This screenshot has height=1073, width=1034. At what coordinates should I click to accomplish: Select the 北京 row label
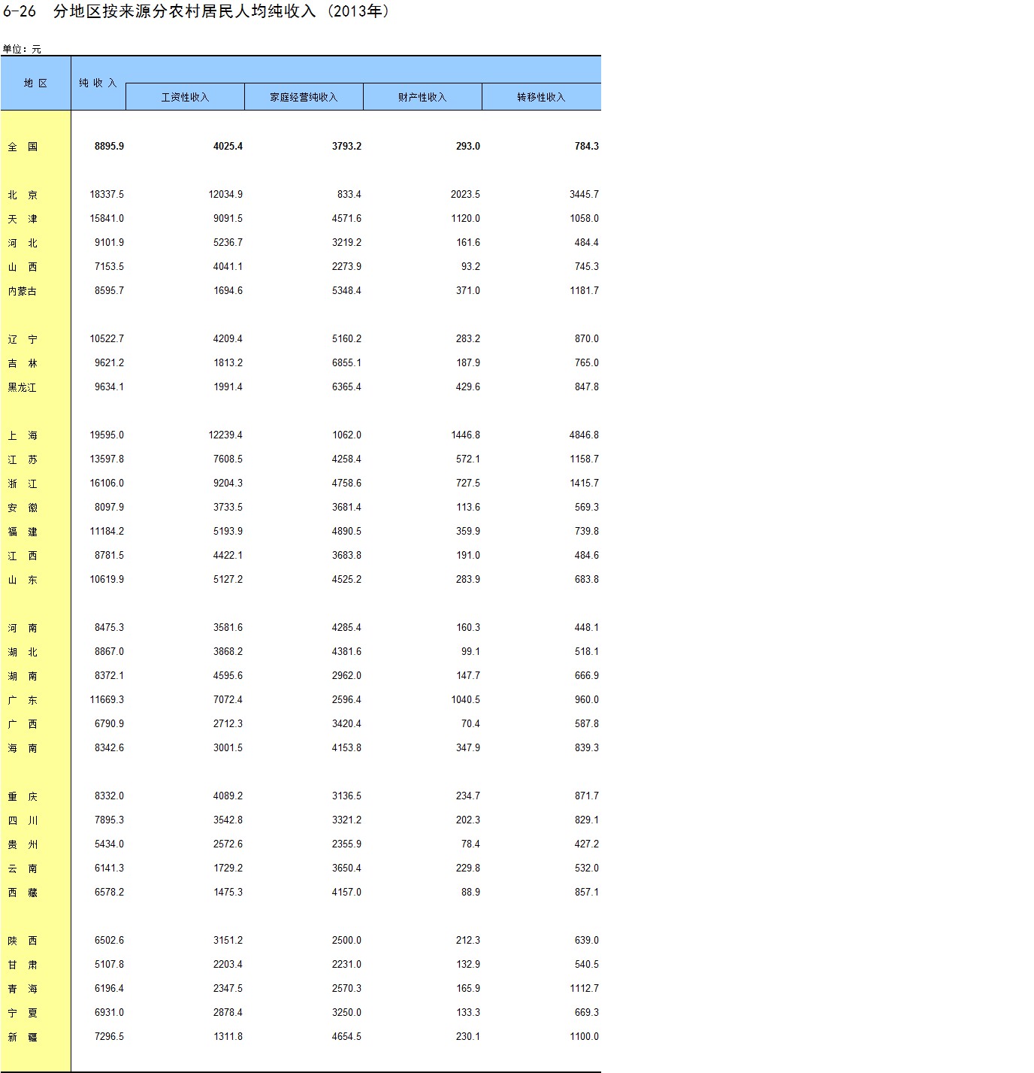[23, 195]
